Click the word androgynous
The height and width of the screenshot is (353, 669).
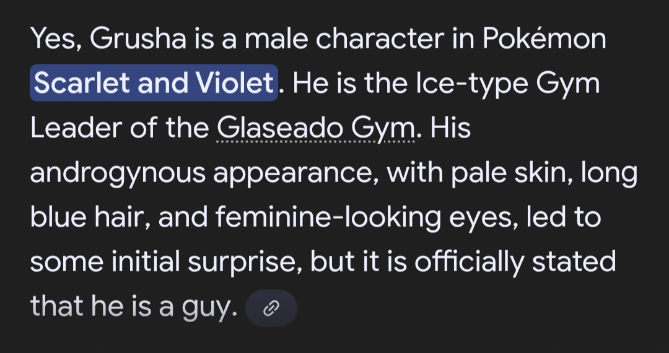[x=118, y=174]
